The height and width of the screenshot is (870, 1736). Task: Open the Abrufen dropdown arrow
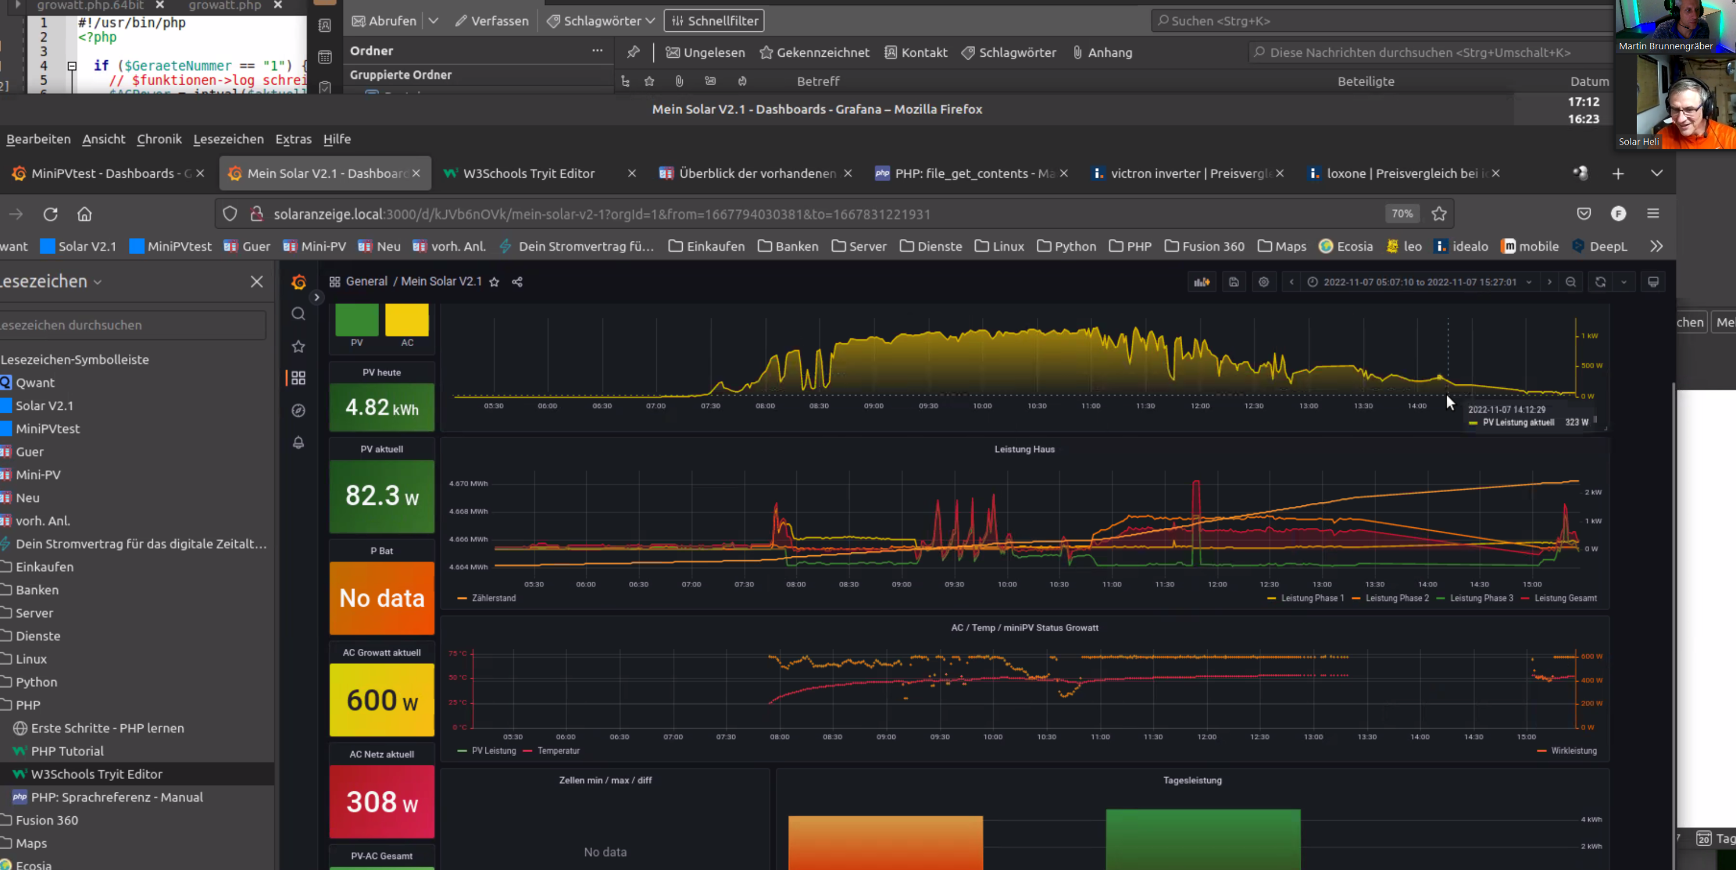[x=433, y=21]
